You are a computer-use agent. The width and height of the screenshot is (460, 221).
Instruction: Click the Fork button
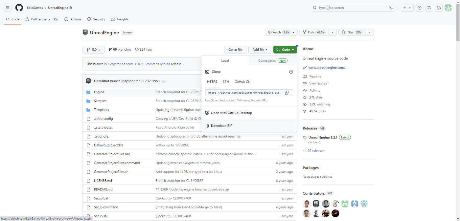tap(313, 32)
